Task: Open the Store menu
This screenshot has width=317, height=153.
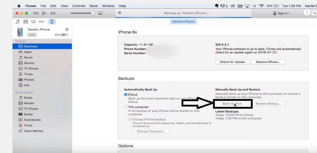Action: (94, 6)
